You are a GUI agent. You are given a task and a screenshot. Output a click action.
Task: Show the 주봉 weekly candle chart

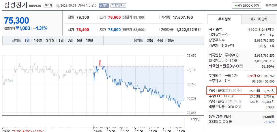(x=160, y=40)
